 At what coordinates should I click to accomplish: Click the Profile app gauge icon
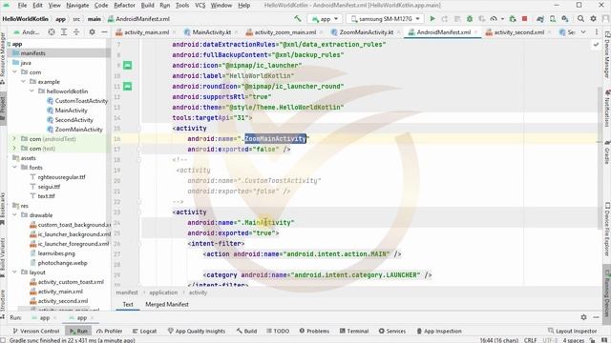(x=494, y=19)
